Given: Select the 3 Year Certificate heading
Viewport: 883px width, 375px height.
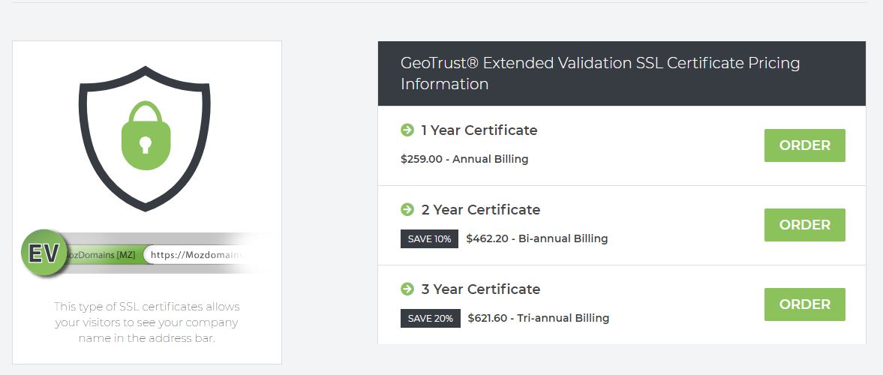Looking at the screenshot, I should click(481, 289).
